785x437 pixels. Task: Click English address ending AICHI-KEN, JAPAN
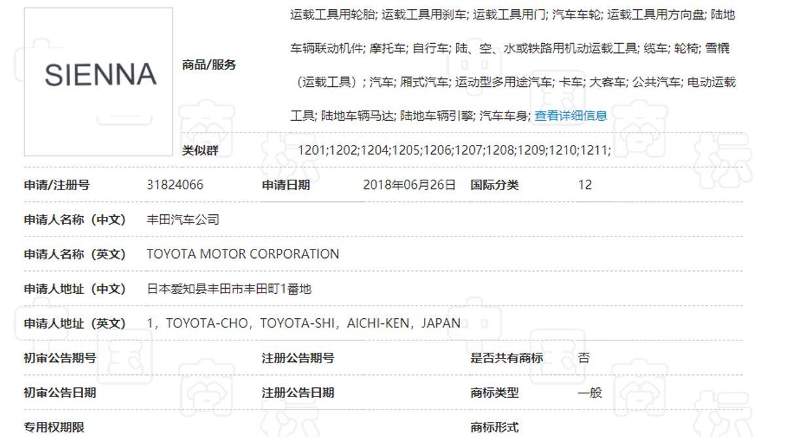[304, 323]
